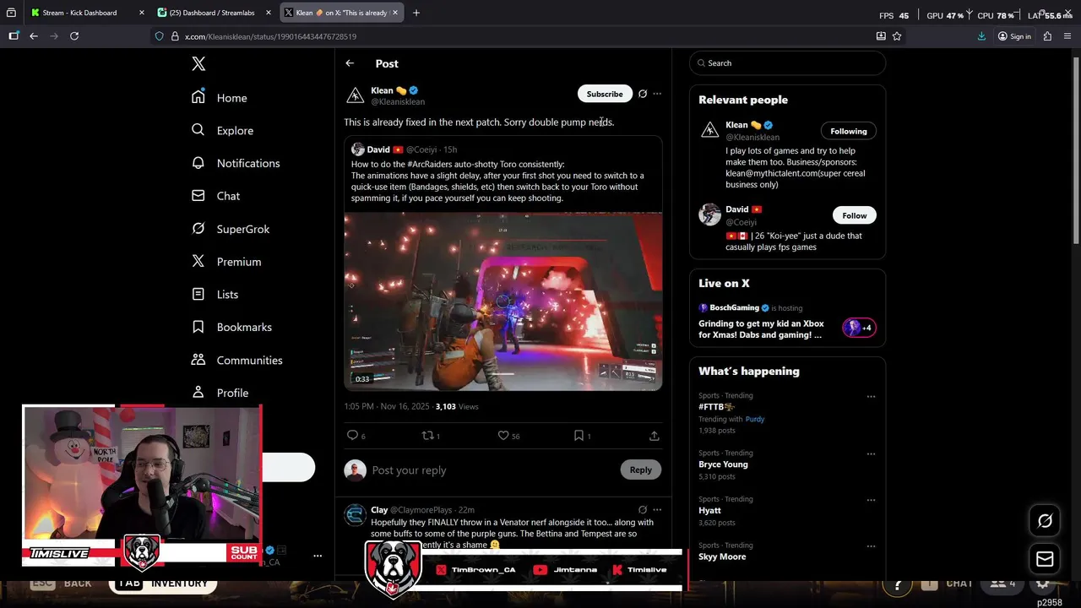Click the +4 listeners badge
1081x608 pixels.
859,328
